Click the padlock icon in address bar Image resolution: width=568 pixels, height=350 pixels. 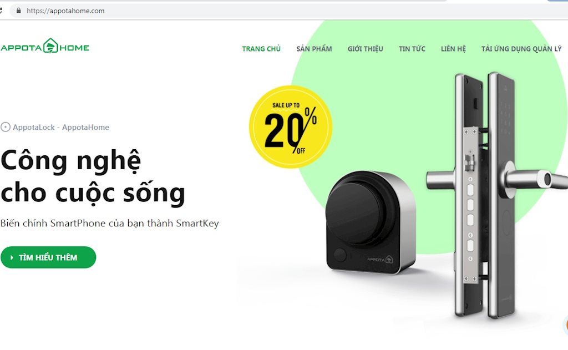click(x=18, y=11)
